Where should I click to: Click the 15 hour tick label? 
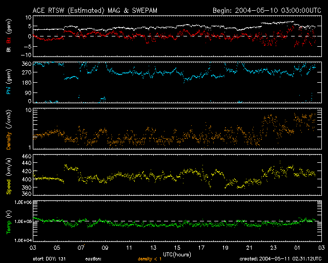177,248
